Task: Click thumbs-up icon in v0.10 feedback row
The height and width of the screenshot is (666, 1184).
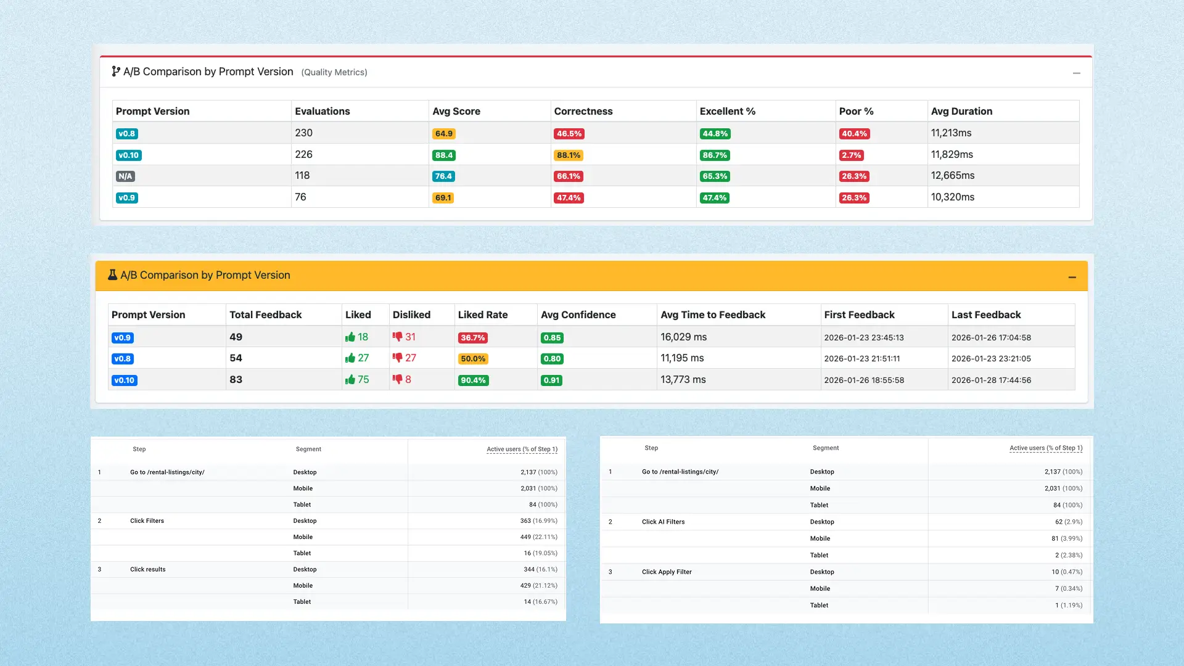Action: 350,380
